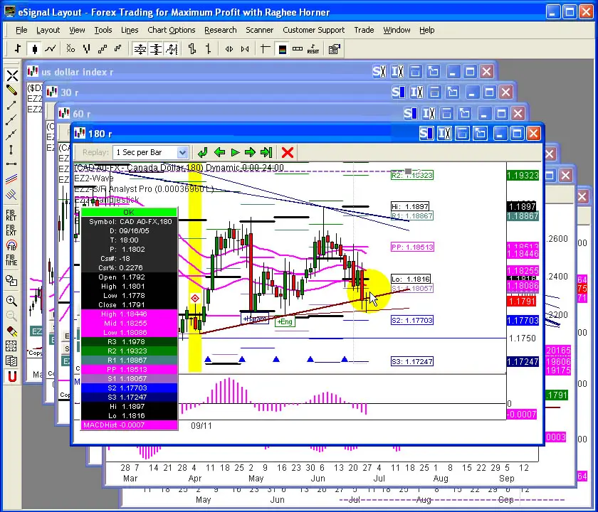The image size is (598, 512).
Task: Step replay back one bar
Action: click(x=219, y=153)
